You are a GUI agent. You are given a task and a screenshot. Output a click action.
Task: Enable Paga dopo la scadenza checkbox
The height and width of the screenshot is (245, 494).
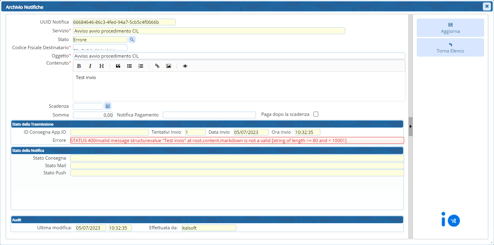point(316,114)
